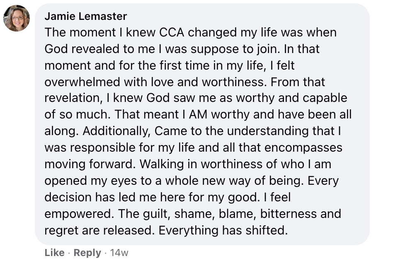Click the phrase 'guilt, shame, blame'
This screenshot has height=261, width=393.
tap(199, 214)
